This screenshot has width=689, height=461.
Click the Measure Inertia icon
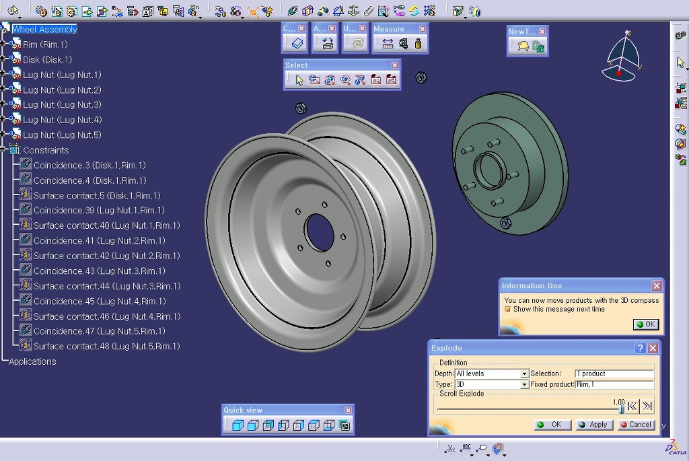418,44
